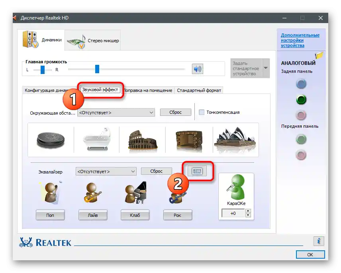Apply the Рок equalizer preset button
The width and height of the screenshot is (341, 273).
178,215
